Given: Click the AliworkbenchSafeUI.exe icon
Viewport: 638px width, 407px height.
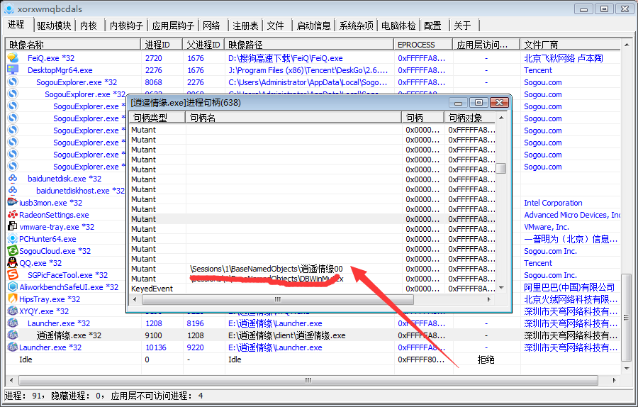Looking at the screenshot, I should click(13, 286).
